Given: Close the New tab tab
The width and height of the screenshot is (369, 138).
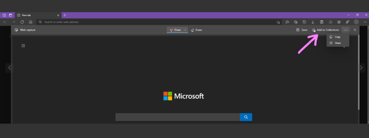Looking at the screenshot, I should click(x=58, y=15).
